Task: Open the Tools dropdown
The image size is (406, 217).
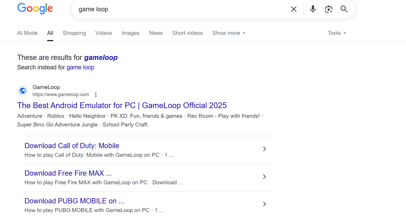Action: [x=337, y=33]
